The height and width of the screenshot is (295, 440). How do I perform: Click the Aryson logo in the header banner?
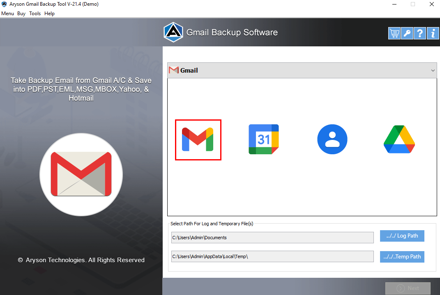173,32
